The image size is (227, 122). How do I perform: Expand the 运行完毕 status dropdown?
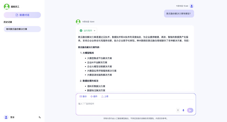point(88,30)
